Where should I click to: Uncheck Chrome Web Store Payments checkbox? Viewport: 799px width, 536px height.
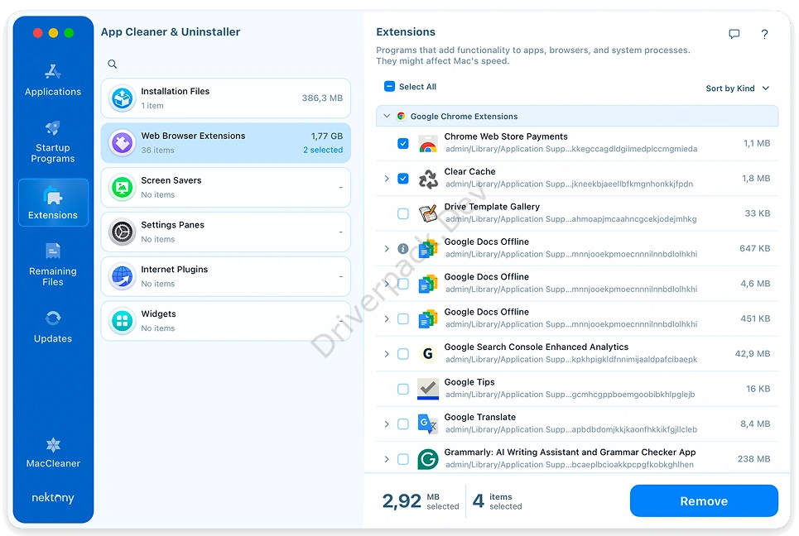[403, 144]
